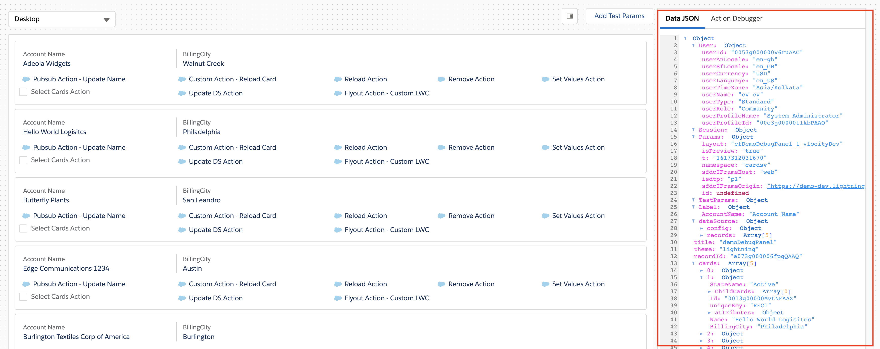The width and height of the screenshot is (880, 349).
Task: Expand the records Array[5] node
Action: pyautogui.click(x=701, y=236)
